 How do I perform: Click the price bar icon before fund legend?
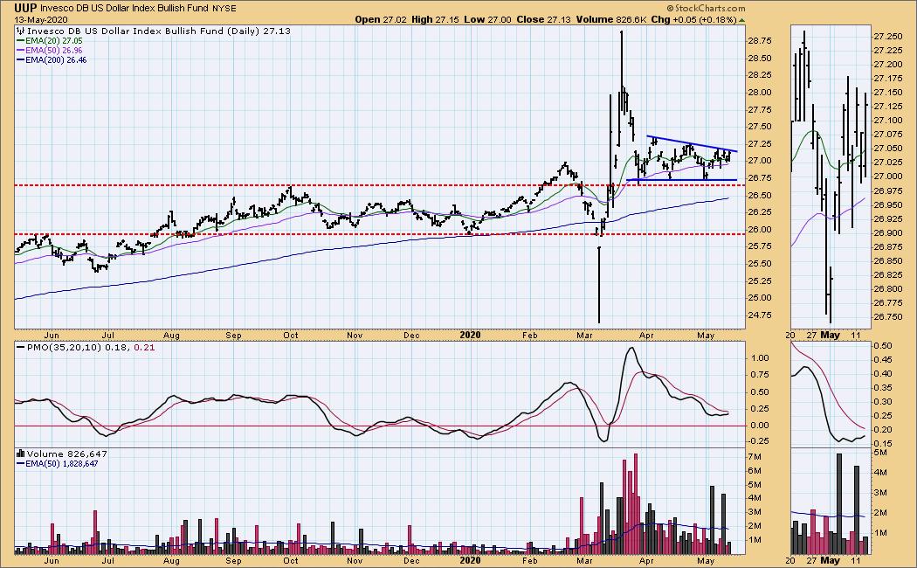(x=21, y=31)
